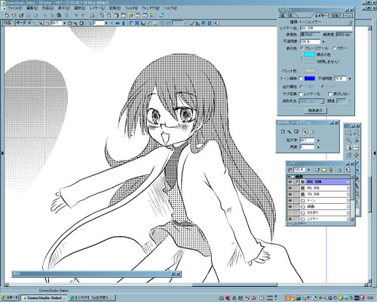
Task: Click the print icon in main toolbar
Action: (x=92, y=15)
